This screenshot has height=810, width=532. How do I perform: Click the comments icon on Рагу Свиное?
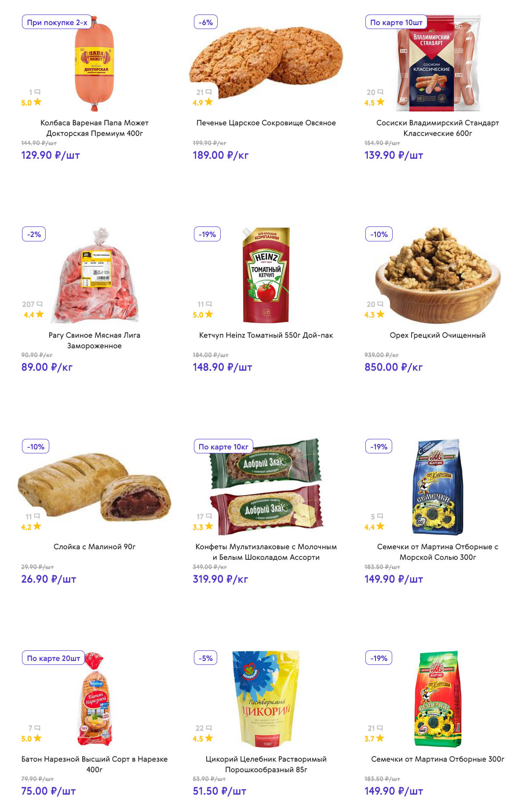40,304
